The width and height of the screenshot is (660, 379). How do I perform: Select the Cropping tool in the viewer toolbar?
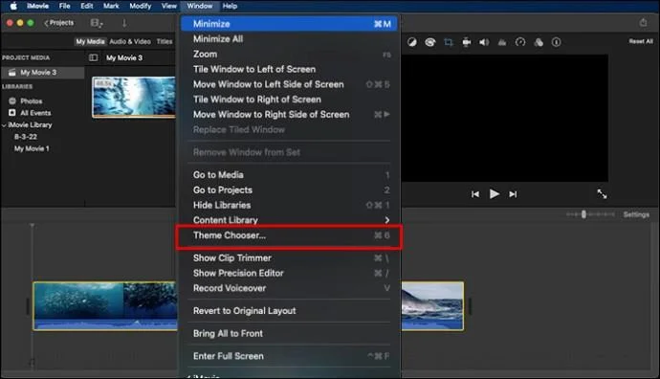tap(449, 42)
